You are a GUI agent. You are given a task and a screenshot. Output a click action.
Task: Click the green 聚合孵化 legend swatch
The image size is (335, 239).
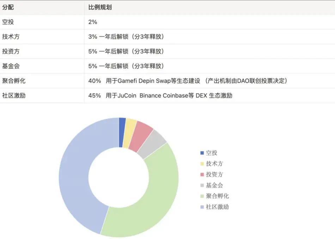coord(202,196)
